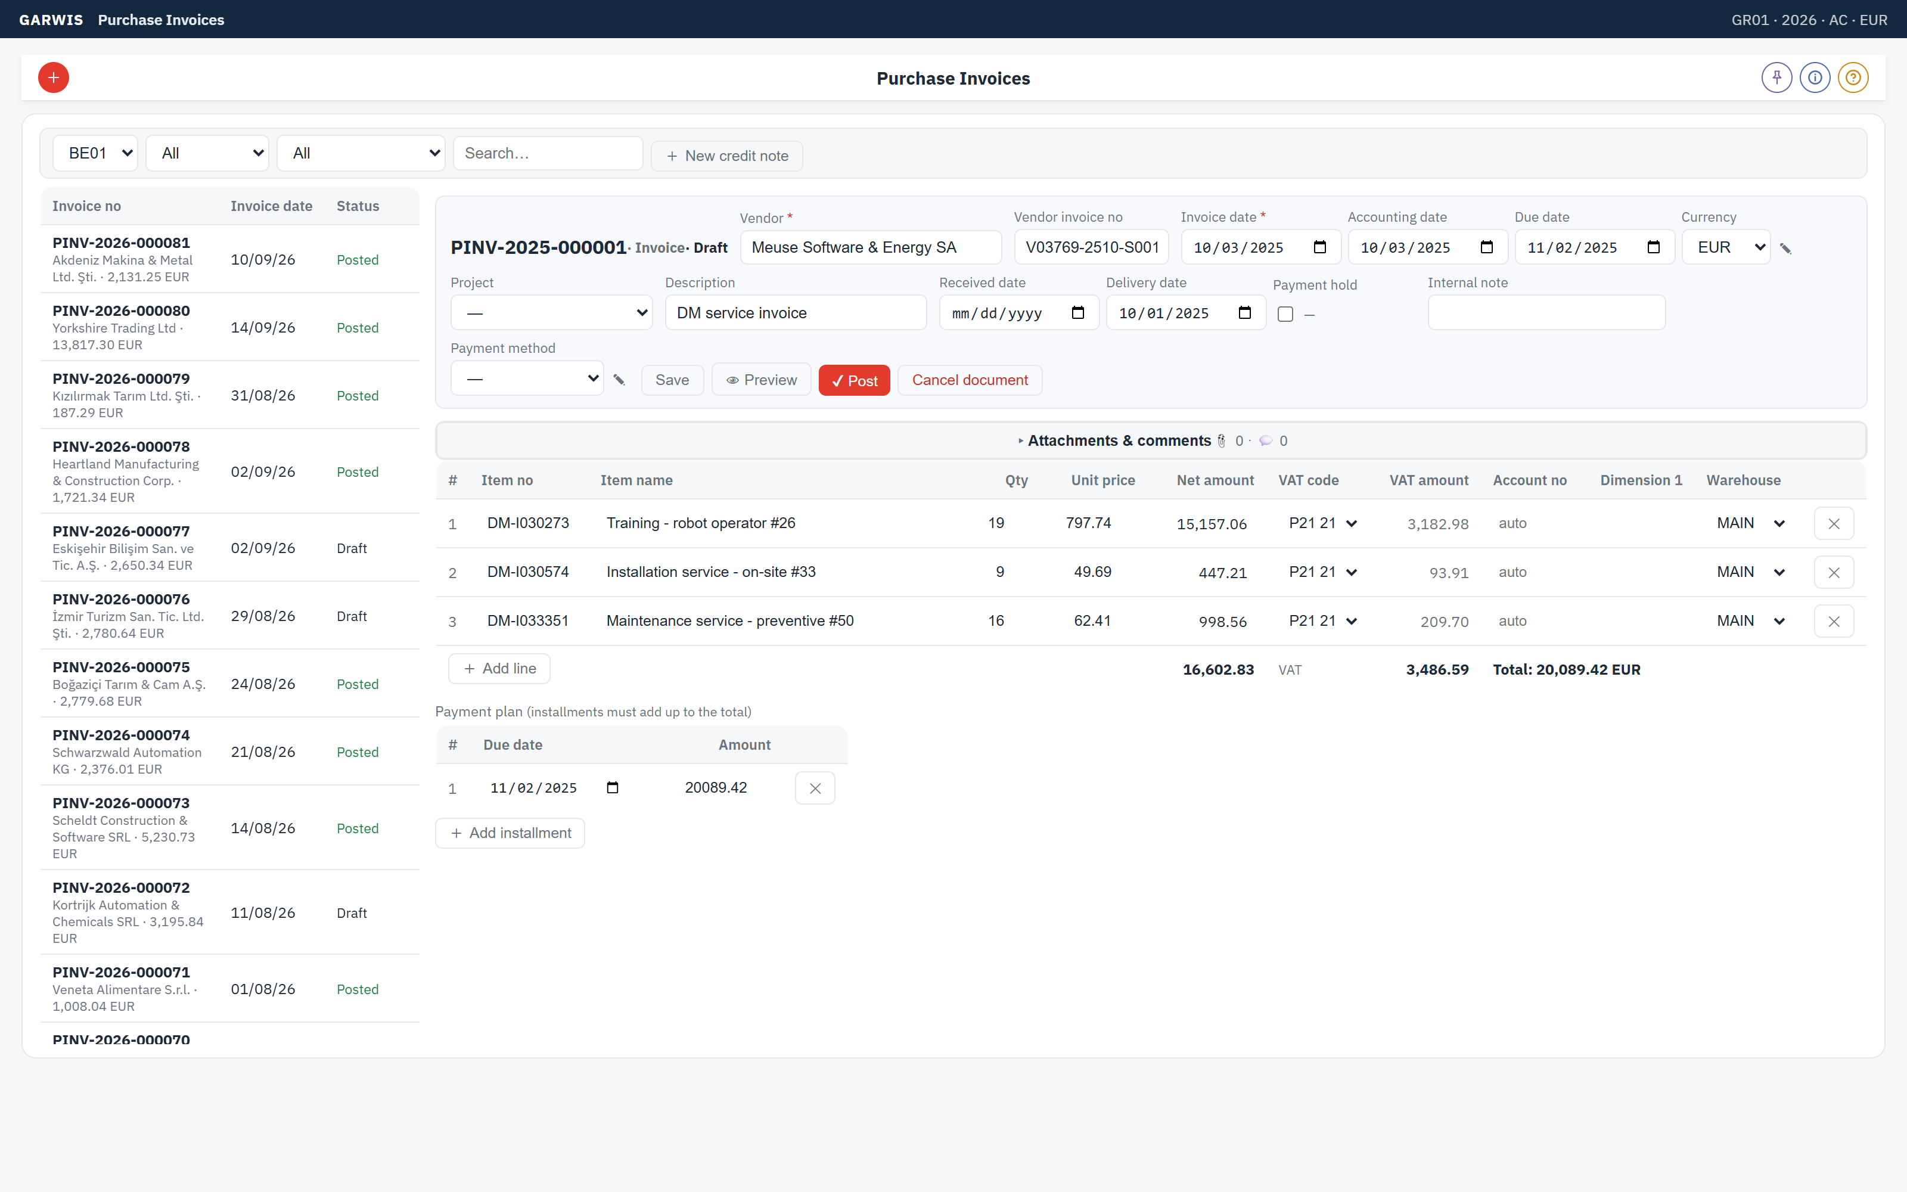The height and width of the screenshot is (1192, 1907).
Task: Open VAT code dropdown for line 1
Action: [x=1323, y=523]
